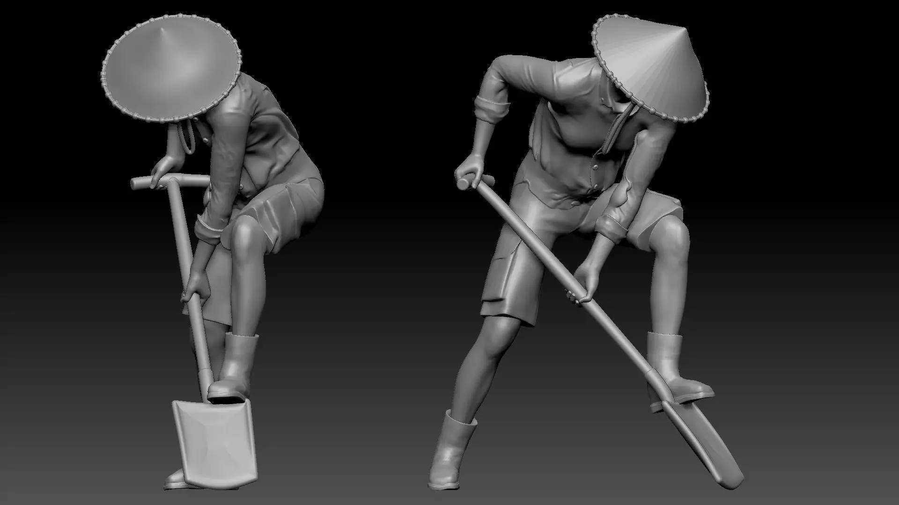Click the right figure's standing boot

[453, 451]
